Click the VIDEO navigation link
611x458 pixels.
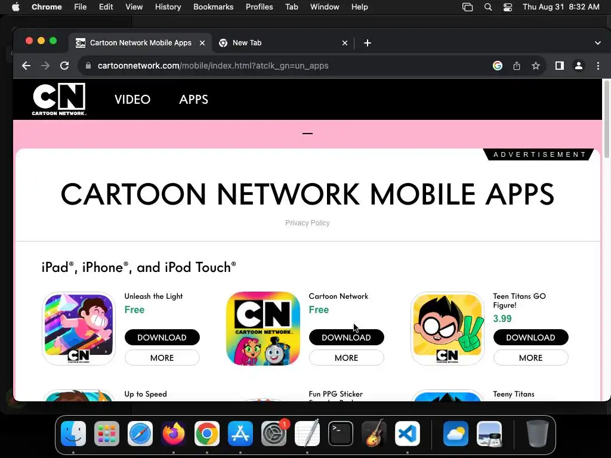(x=132, y=100)
